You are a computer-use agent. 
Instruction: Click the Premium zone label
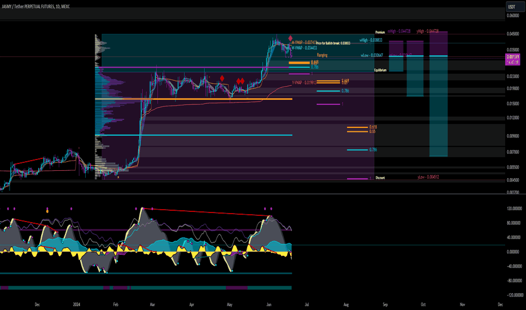pos(380,33)
